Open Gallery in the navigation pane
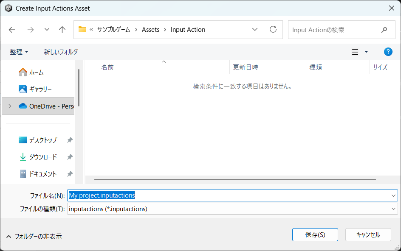Viewport: 401px width, 251px height. 40,89
